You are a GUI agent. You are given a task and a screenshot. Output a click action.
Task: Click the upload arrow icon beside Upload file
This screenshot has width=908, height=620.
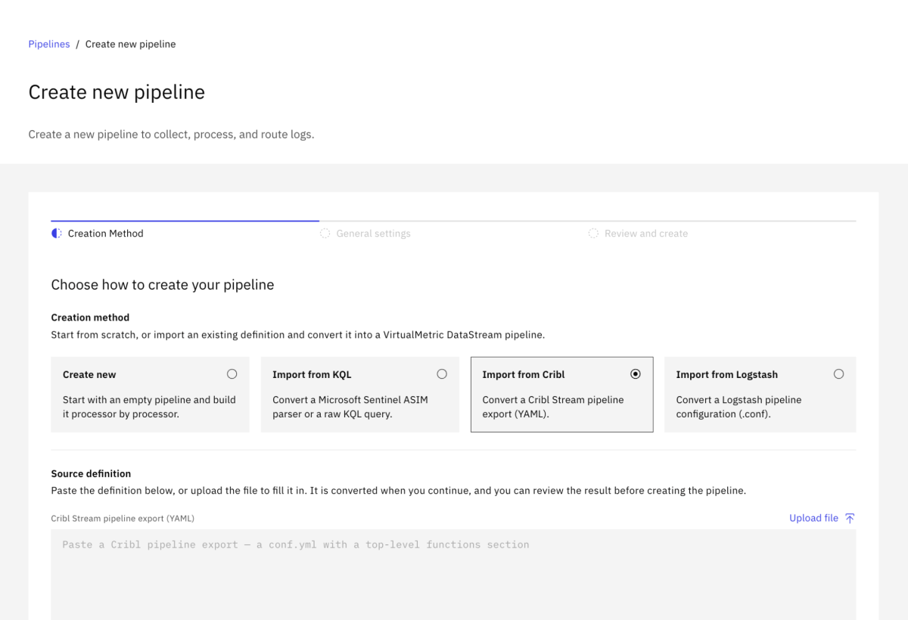(x=850, y=518)
